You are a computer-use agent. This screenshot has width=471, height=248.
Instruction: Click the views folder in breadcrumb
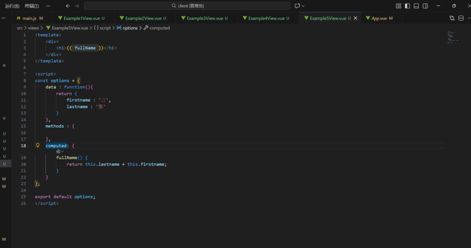point(33,28)
